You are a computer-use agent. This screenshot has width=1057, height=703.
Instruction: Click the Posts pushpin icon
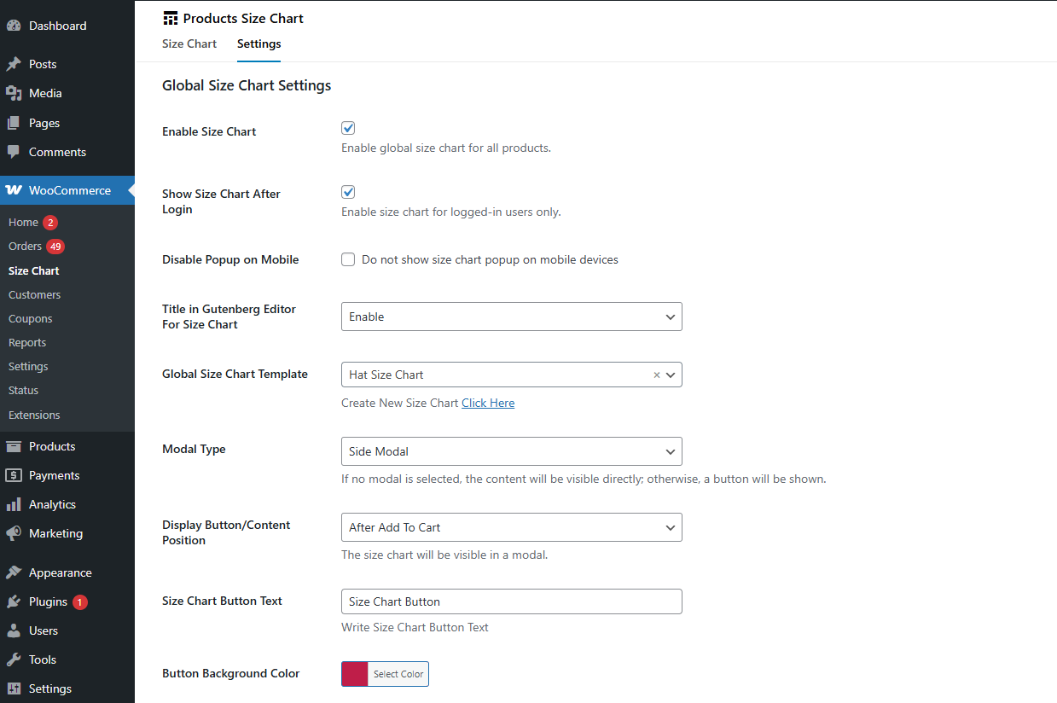click(14, 64)
